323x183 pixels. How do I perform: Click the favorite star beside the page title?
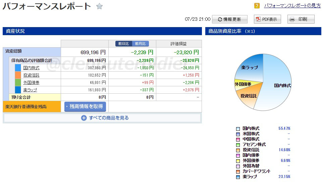(99, 6)
